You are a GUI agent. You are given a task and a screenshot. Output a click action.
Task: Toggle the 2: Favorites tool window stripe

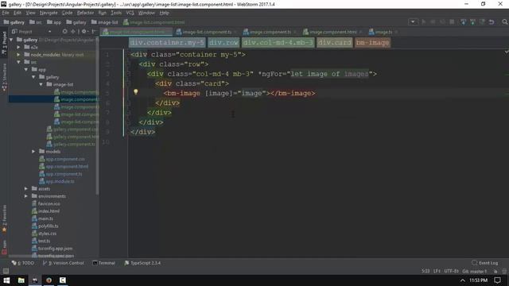click(4, 219)
